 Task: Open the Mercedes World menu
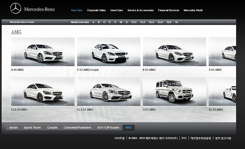(x=193, y=10)
